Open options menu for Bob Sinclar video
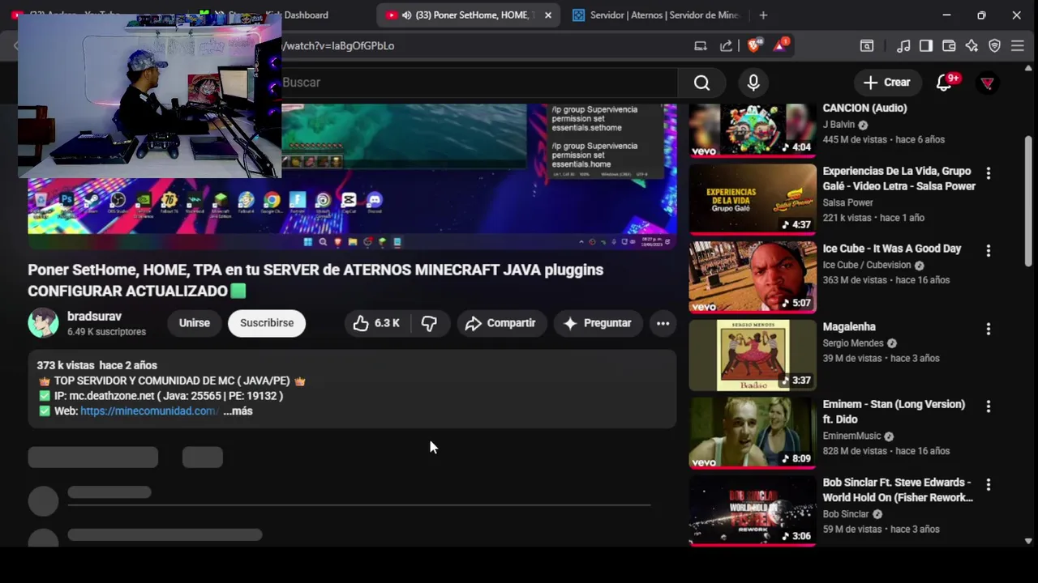The height and width of the screenshot is (583, 1038). (988, 484)
